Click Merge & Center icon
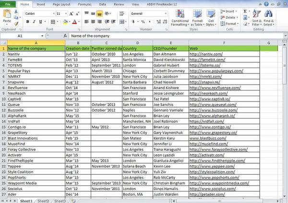 (x=122, y=22)
